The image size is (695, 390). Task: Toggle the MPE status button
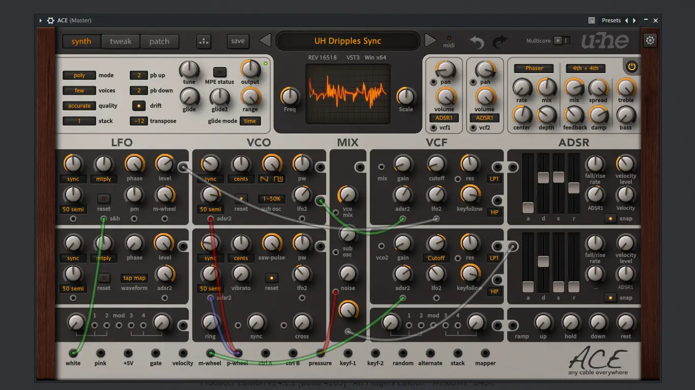pos(220,72)
